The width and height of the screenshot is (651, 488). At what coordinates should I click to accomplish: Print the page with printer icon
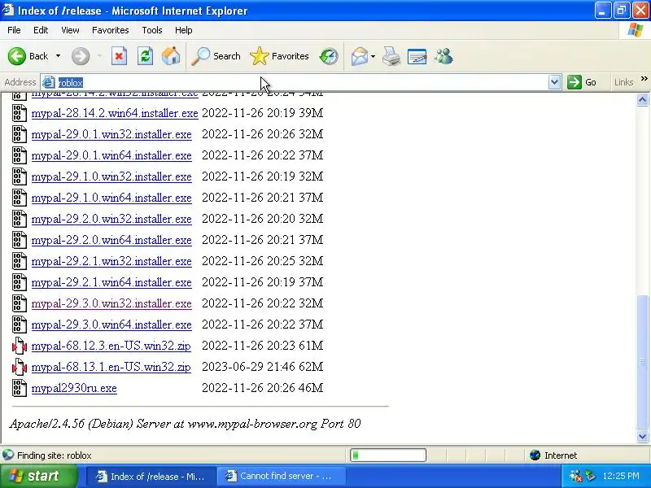(391, 56)
